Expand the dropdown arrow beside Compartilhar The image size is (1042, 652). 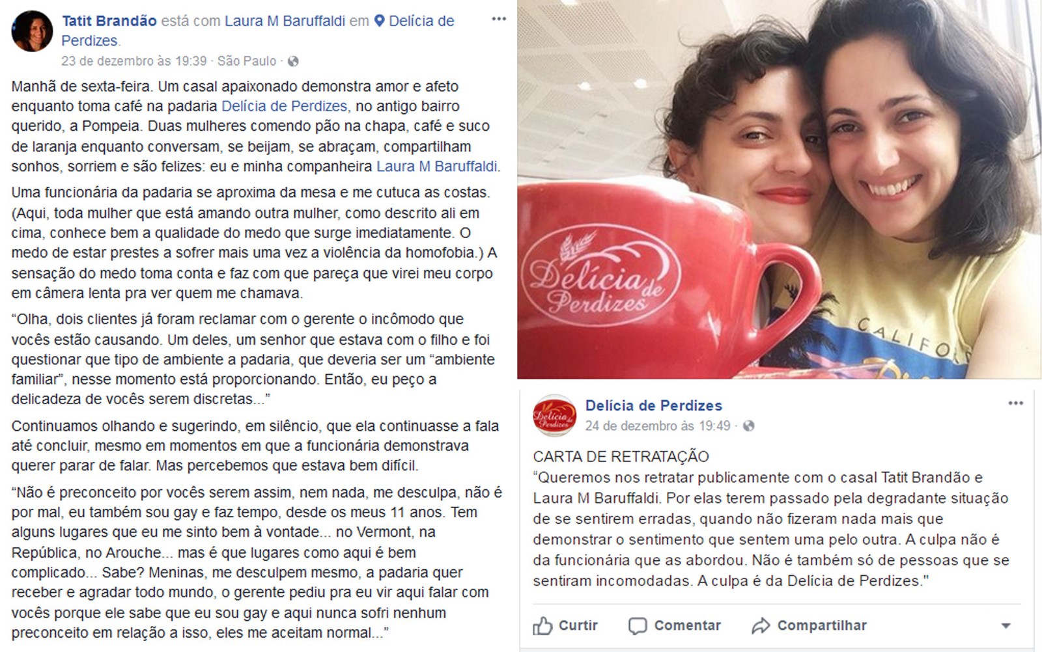coord(1006,626)
